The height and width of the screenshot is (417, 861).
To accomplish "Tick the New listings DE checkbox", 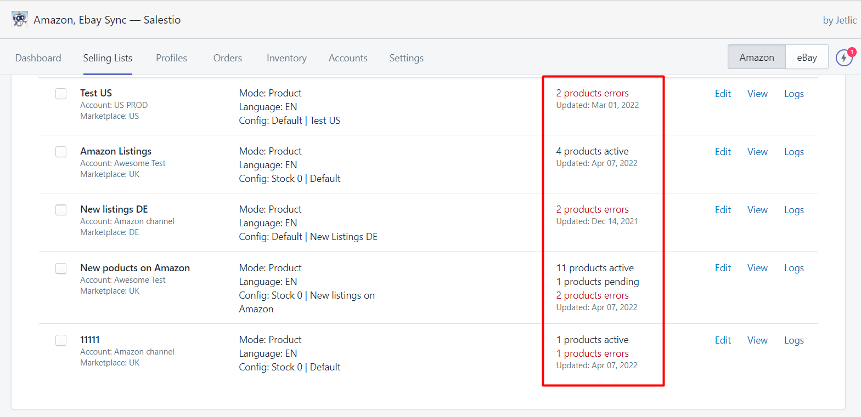I will [61, 210].
